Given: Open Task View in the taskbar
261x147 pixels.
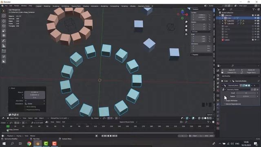Looking at the screenshot, I should pyautogui.click(x=20, y=143).
